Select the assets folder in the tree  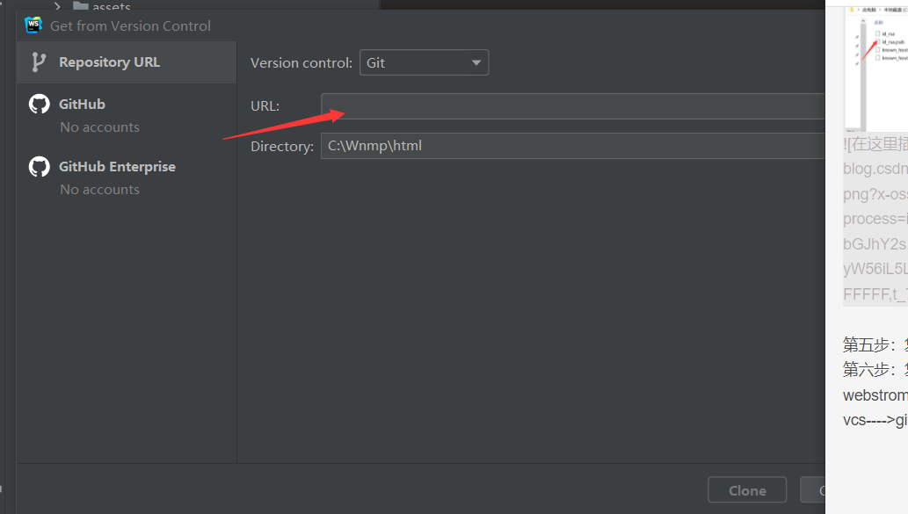tap(101, 6)
